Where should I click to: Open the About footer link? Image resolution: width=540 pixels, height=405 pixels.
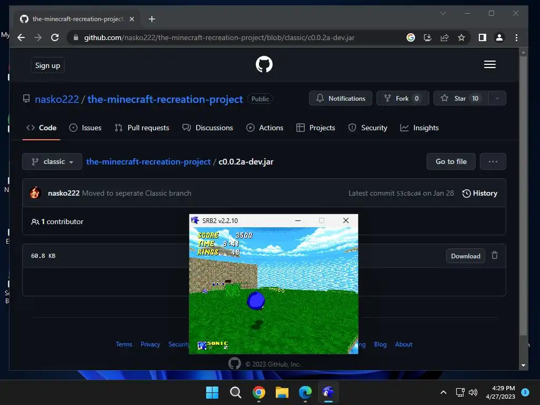pyautogui.click(x=403, y=344)
